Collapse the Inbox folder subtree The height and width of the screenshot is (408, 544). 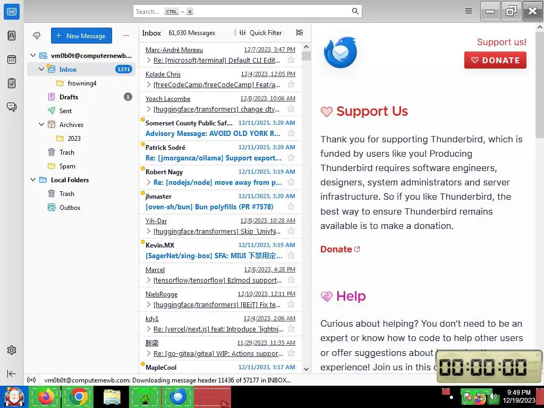(x=41, y=69)
